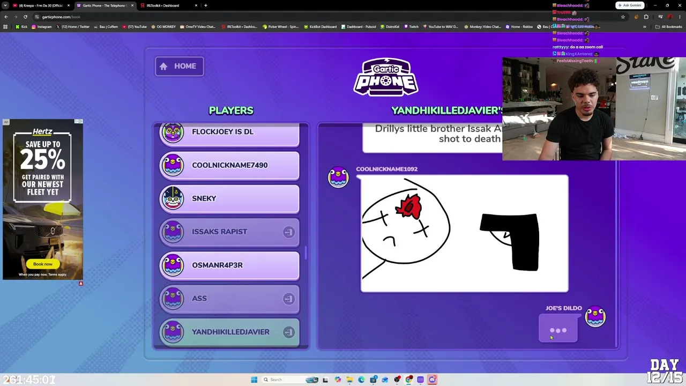Open the Chrome three-dot menu
Image resolution: width=686 pixels, height=386 pixels.
tap(680, 17)
